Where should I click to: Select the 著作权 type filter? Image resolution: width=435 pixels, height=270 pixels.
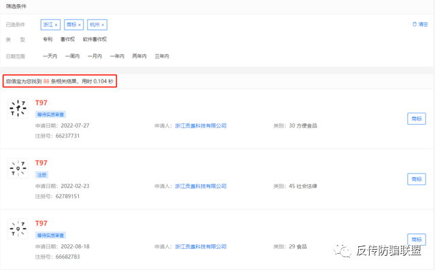pos(68,39)
